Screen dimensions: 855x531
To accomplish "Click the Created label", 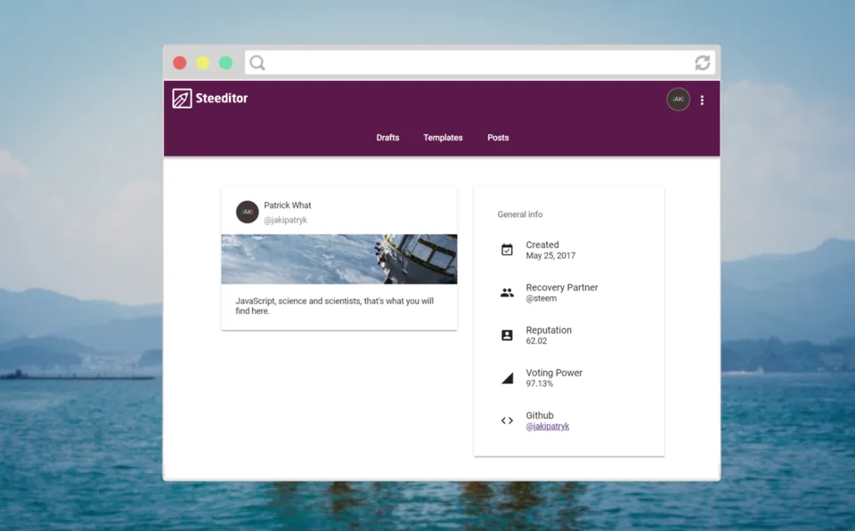I will pos(542,245).
